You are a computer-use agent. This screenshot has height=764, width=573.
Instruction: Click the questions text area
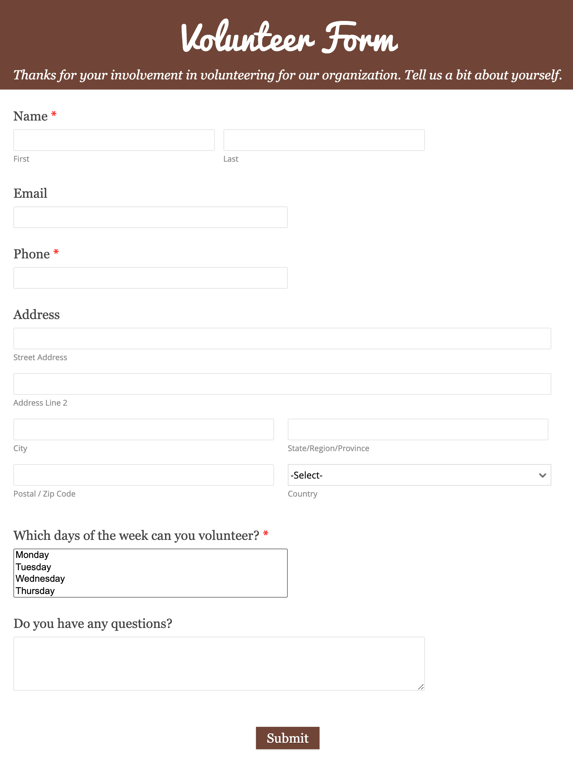pyautogui.click(x=219, y=663)
